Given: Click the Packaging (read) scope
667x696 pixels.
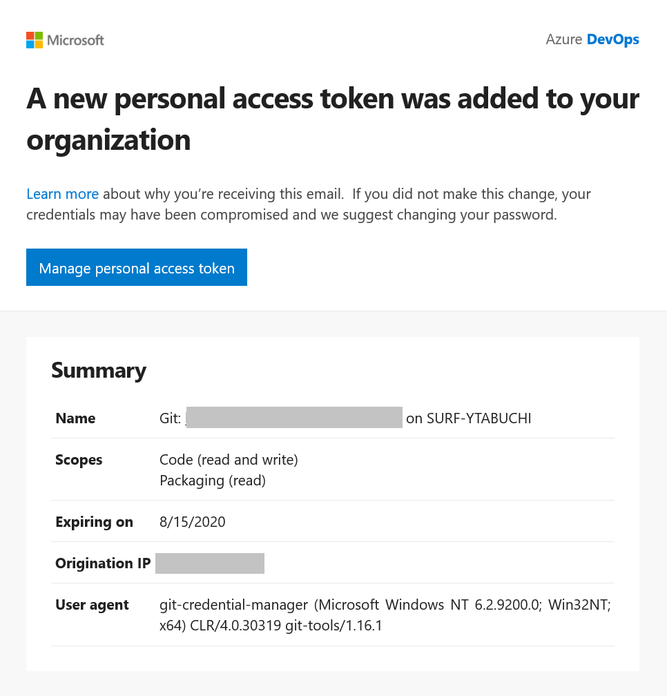Looking at the screenshot, I should click(213, 481).
